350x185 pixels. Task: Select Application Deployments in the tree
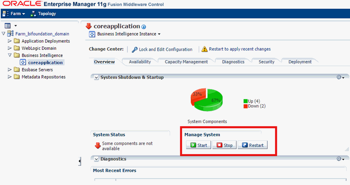point(46,41)
